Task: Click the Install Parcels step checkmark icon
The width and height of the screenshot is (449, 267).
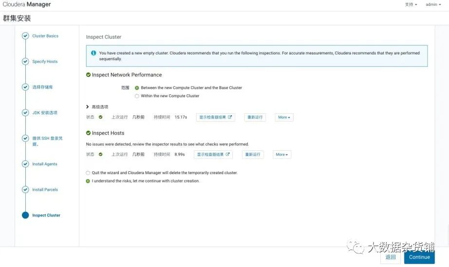Action: [25, 190]
